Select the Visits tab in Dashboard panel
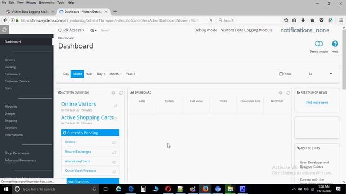Image resolution: width=346 pixels, height=194 pixels. 223,101
